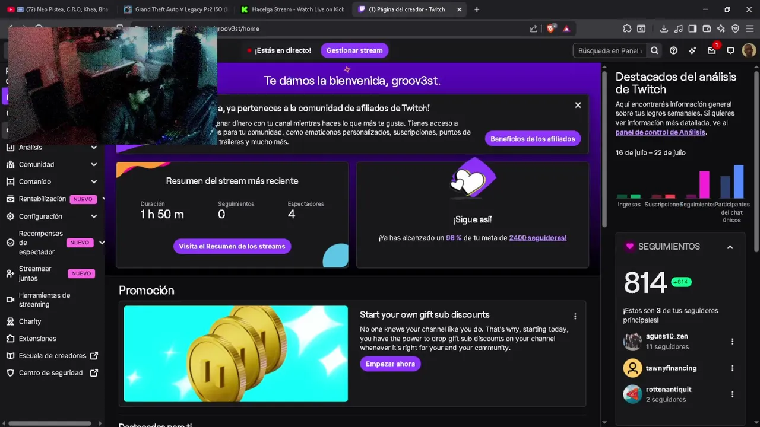Open Centro de seguridad external link
Image resolution: width=760 pixels, height=427 pixels.
(52, 373)
